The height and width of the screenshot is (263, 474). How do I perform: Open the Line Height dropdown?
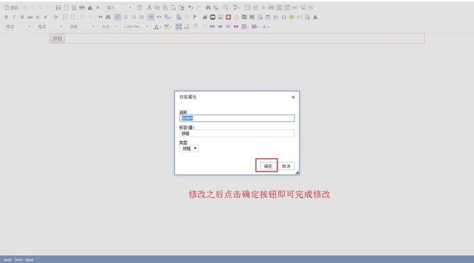[x=135, y=26]
